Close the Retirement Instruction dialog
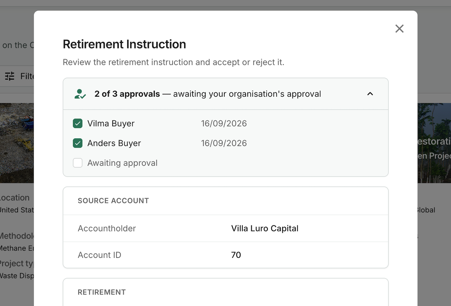The image size is (451, 306). 399,29
